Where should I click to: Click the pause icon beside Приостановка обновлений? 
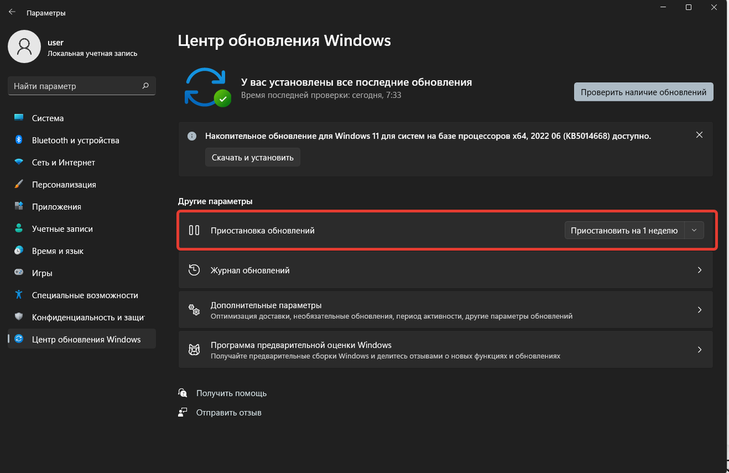coord(194,230)
